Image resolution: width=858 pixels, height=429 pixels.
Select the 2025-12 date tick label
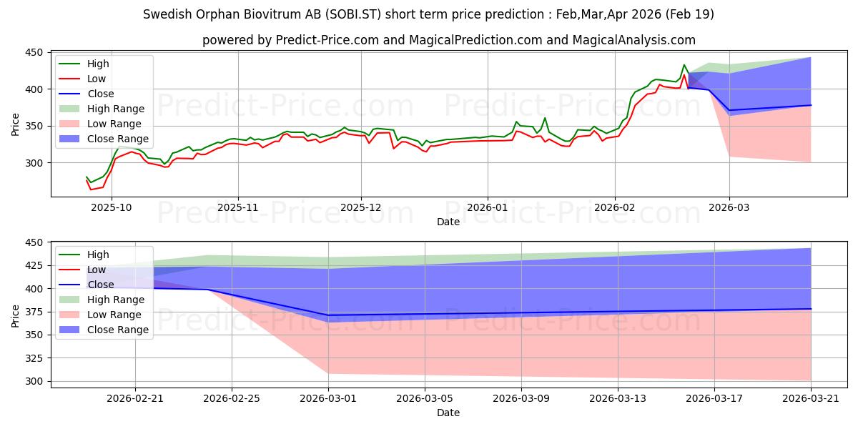coord(360,206)
